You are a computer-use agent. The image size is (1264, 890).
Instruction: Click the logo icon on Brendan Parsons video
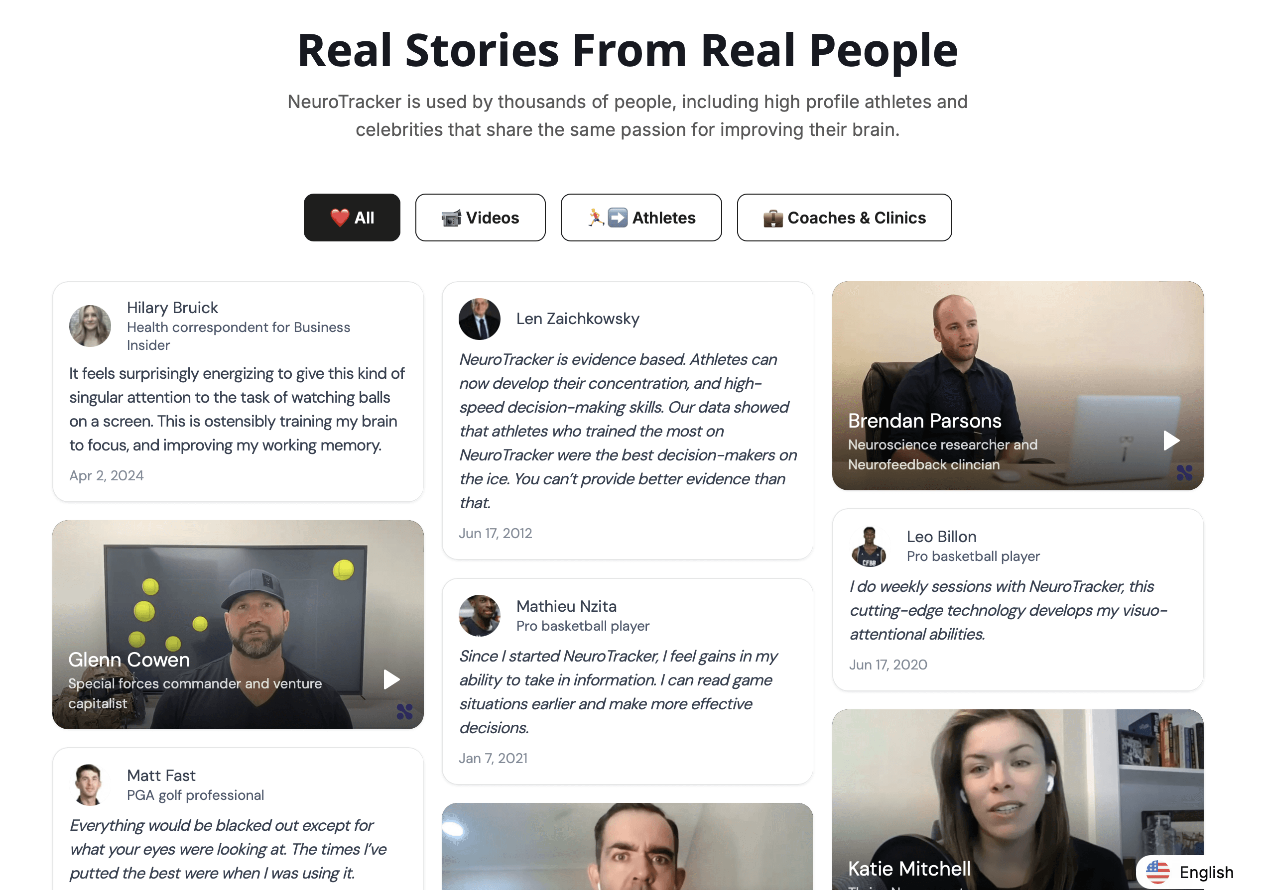[1184, 472]
